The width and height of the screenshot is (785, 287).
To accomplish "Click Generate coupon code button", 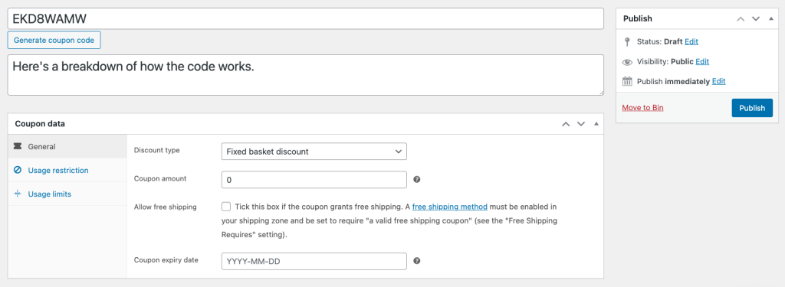I will (x=54, y=40).
